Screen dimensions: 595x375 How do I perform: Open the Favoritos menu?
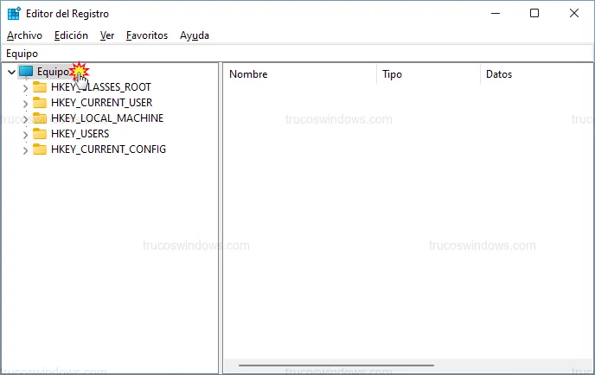click(147, 35)
